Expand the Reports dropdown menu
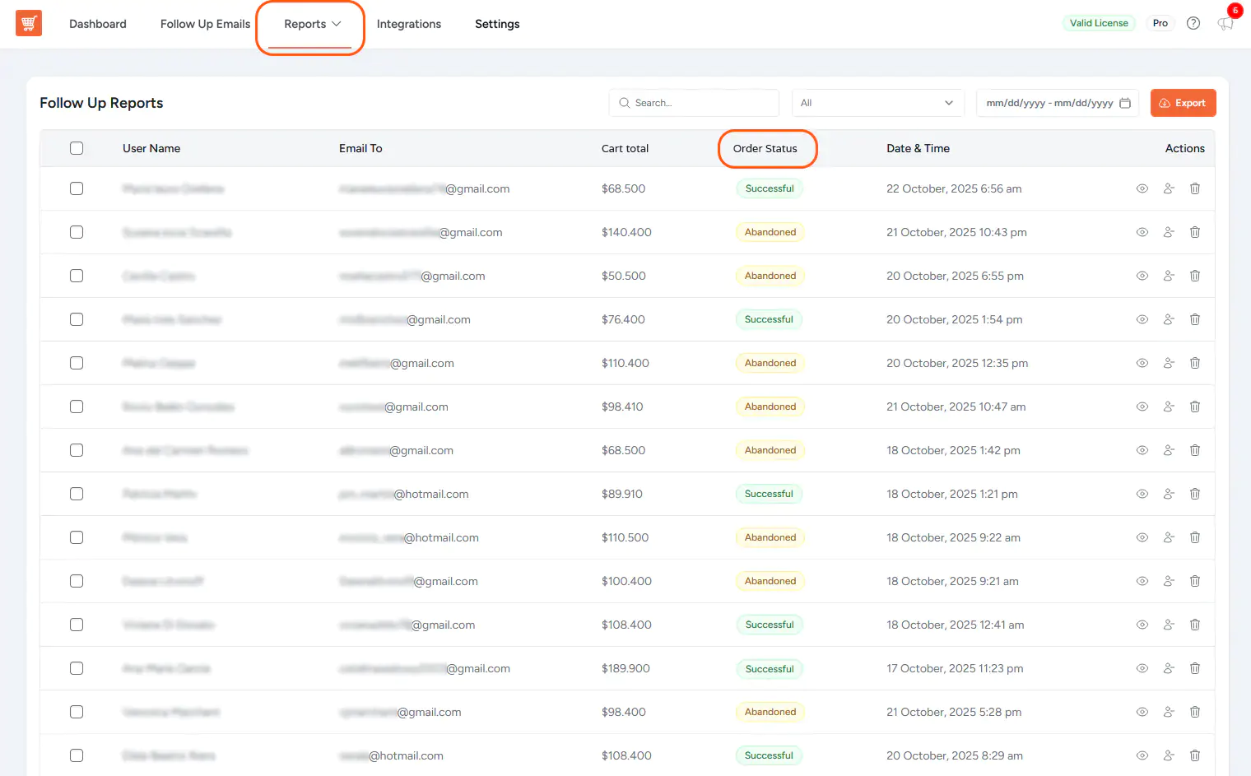The image size is (1251, 776). click(x=310, y=24)
